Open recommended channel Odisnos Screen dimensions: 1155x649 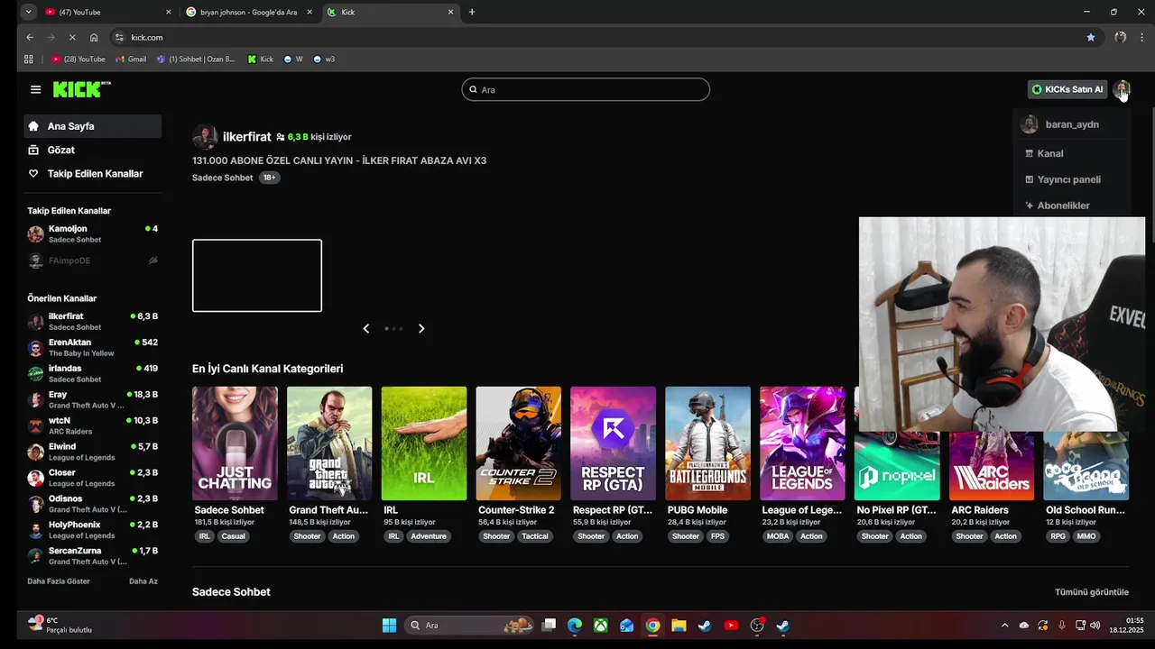[93, 504]
